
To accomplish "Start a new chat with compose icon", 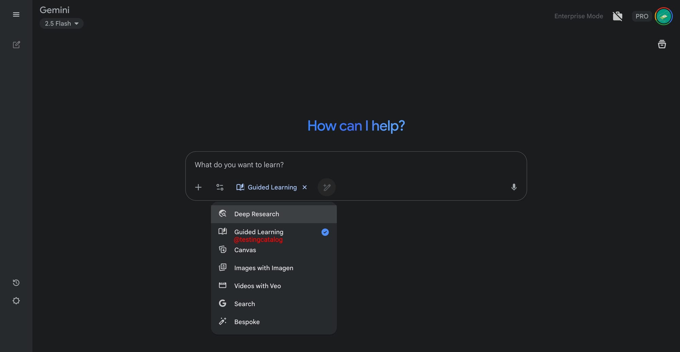I will pos(16,45).
